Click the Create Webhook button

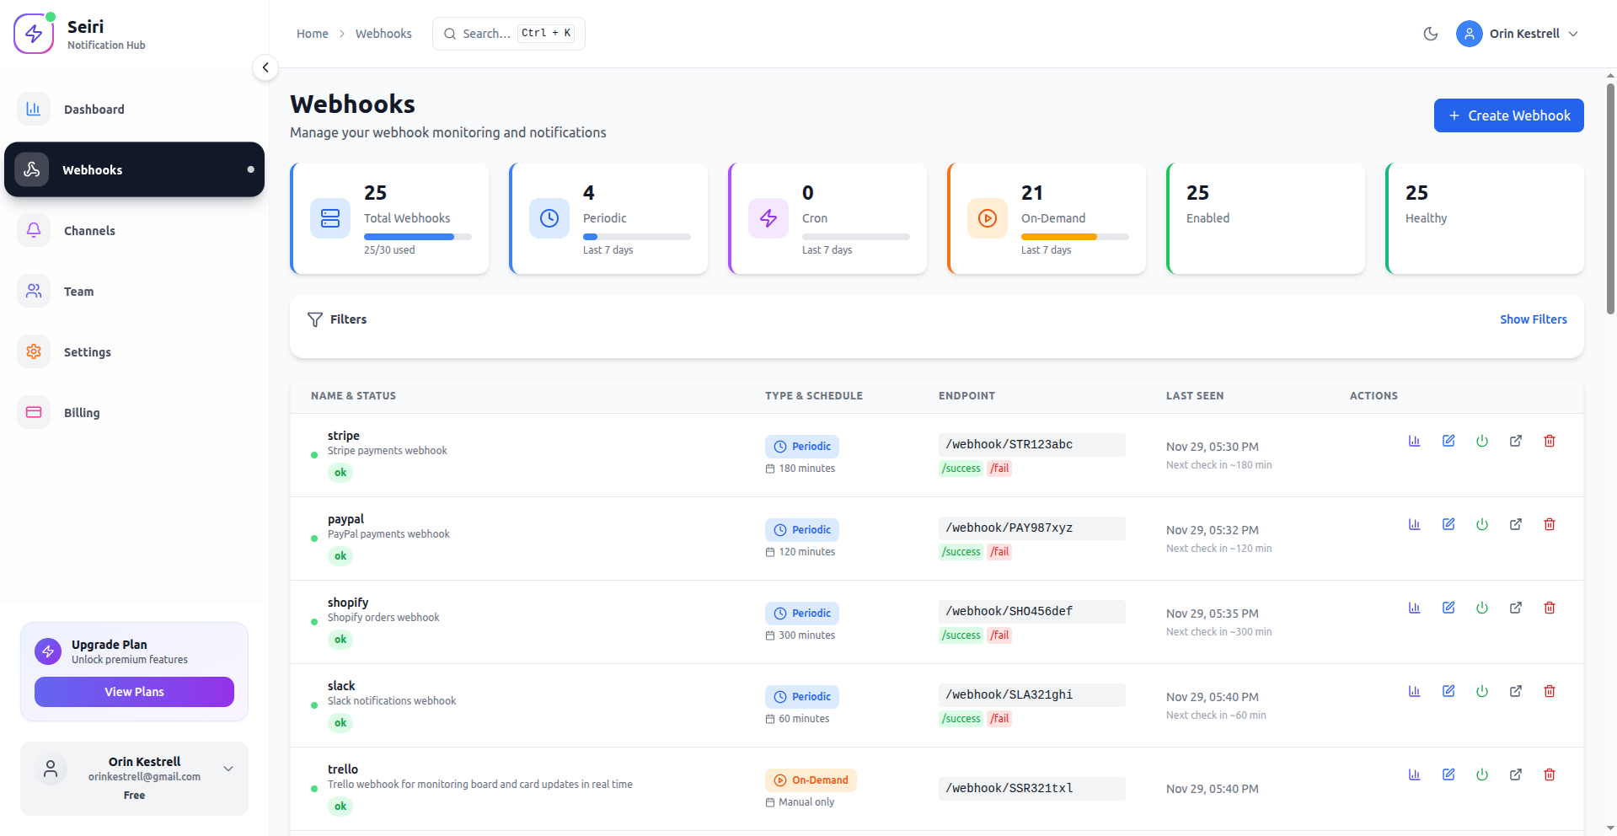(x=1508, y=115)
